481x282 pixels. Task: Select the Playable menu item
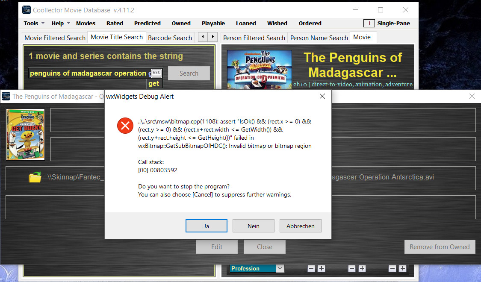pyautogui.click(x=213, y=23)
